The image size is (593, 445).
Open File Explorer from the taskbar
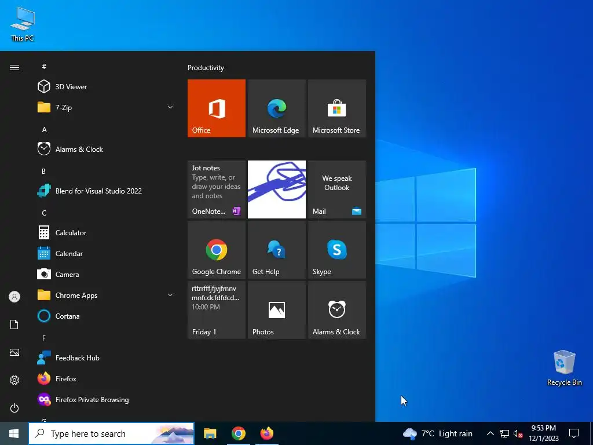click(x=210, y=433)
